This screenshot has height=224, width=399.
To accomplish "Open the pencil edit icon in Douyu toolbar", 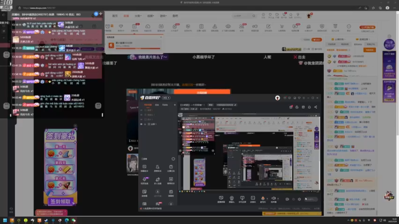I will coord(268,26).
